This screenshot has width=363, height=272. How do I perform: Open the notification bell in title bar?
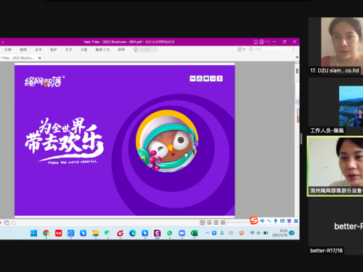point(256,42)
